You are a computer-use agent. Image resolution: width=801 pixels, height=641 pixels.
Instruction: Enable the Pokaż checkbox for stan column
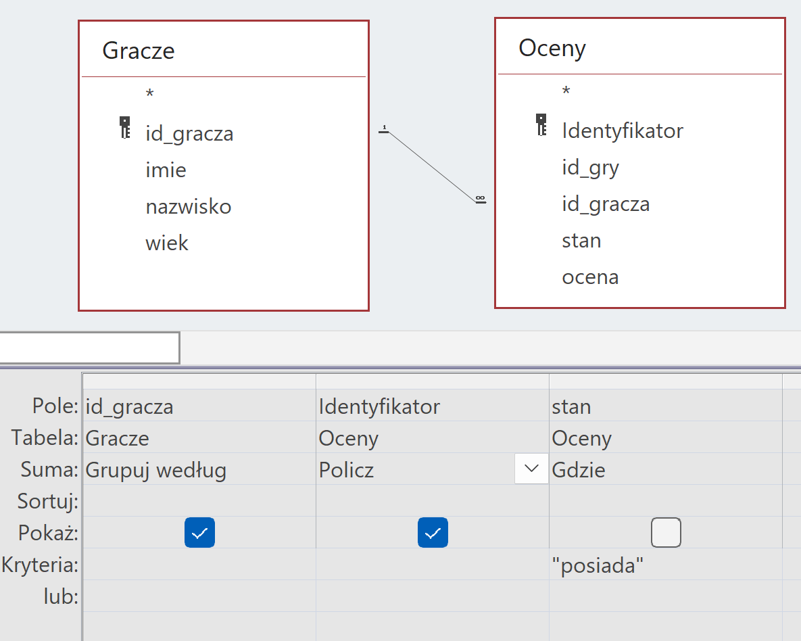coord(666,533)
